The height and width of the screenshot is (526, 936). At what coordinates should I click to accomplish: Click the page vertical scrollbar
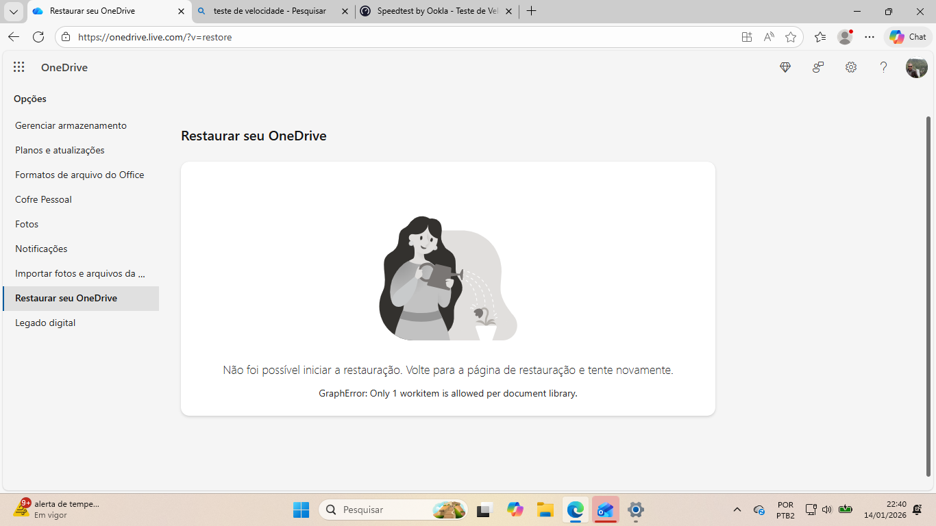(928, 296)
